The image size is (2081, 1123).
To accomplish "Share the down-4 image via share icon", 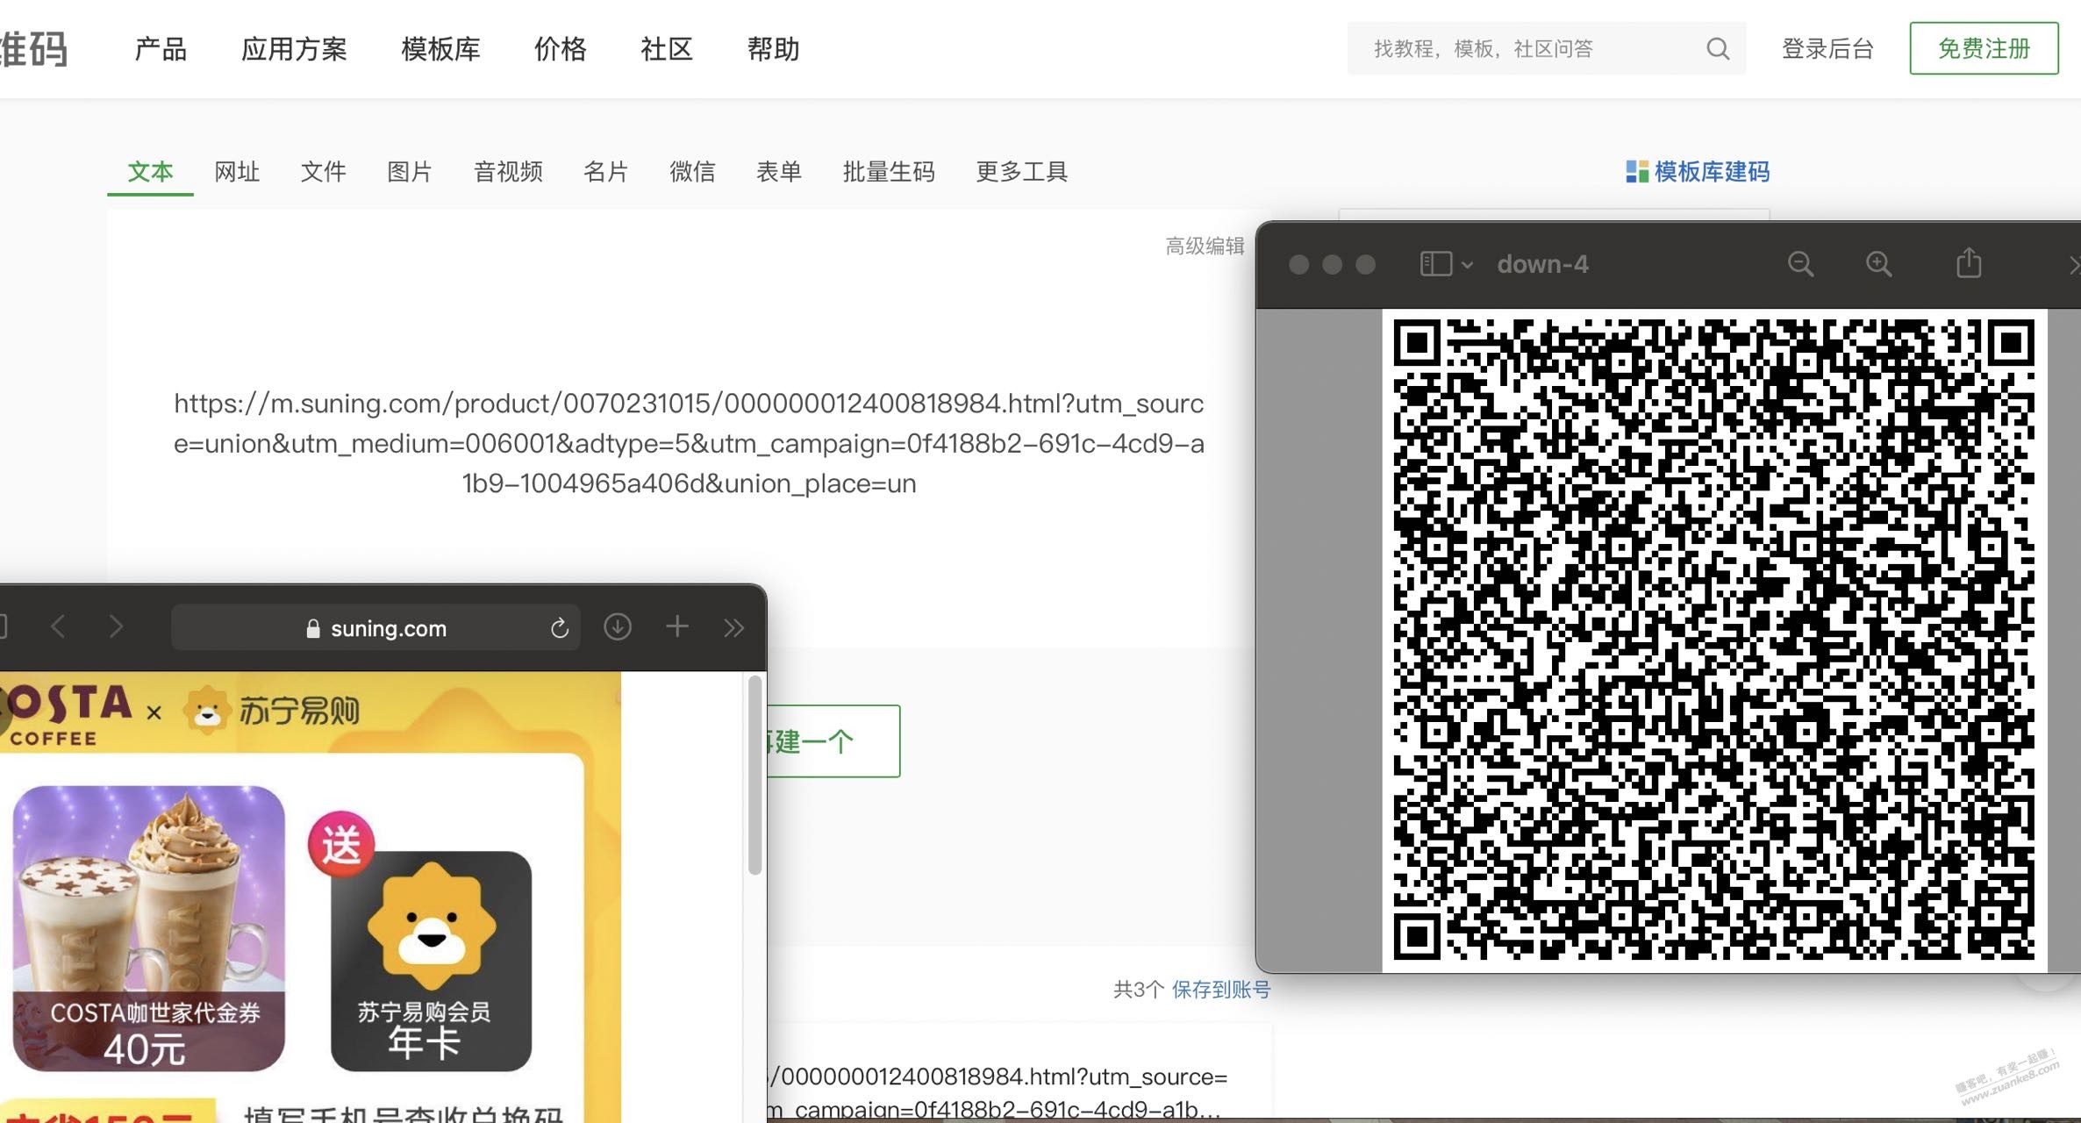I will point(1969,262).
